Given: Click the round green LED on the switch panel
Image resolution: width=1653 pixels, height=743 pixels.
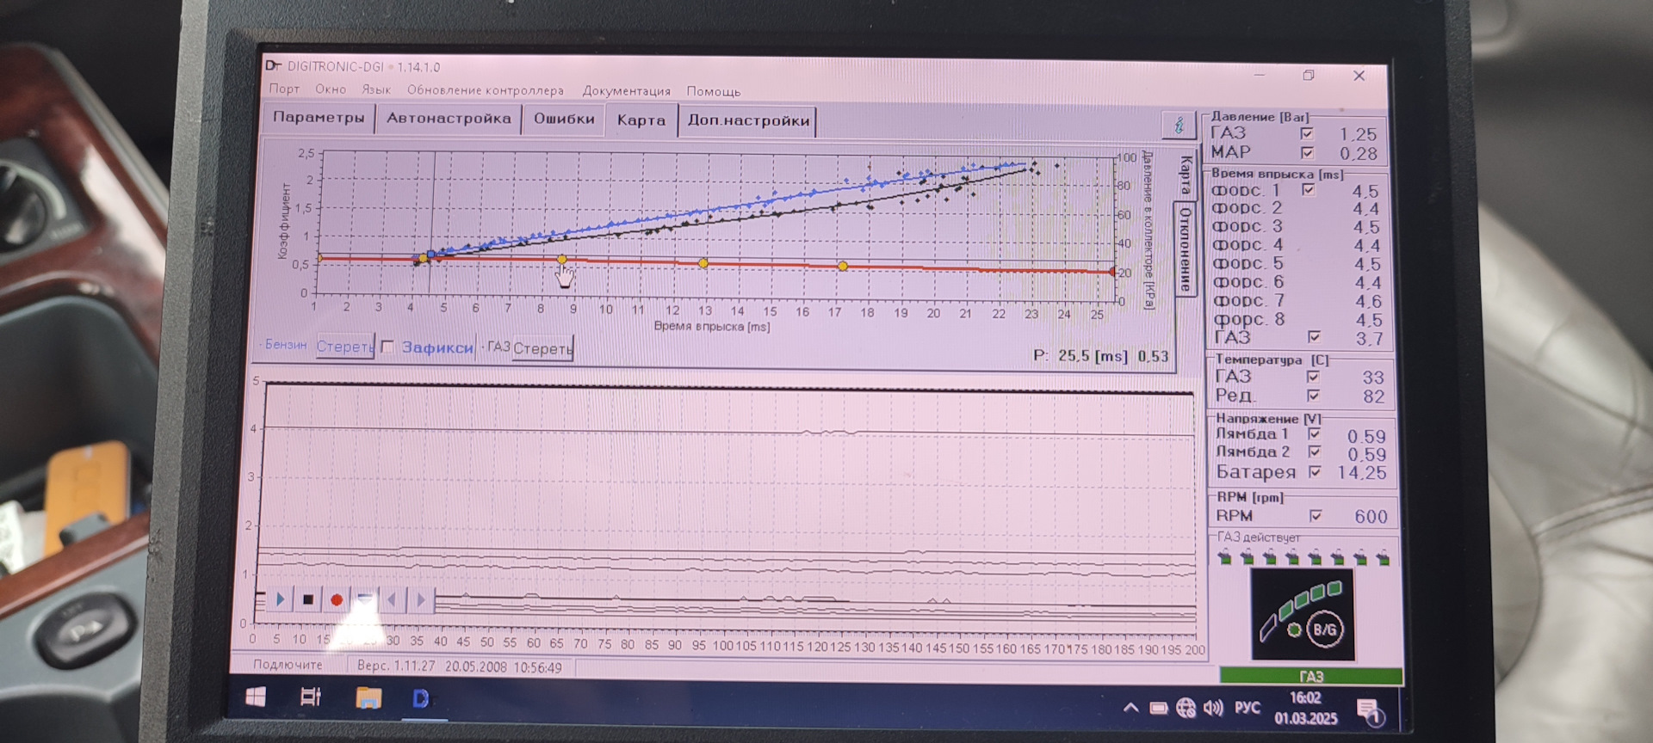Looking at the screenshot, I should coord(1294,630).
